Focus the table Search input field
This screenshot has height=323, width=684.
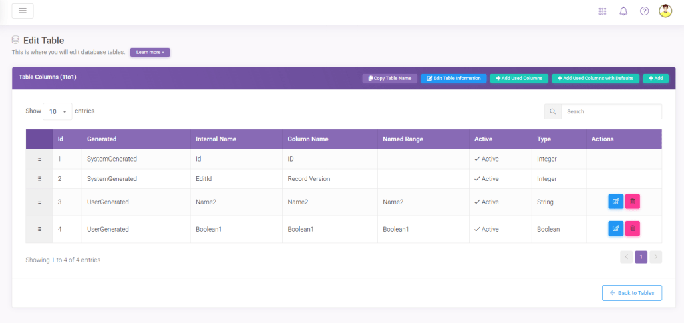611,112
